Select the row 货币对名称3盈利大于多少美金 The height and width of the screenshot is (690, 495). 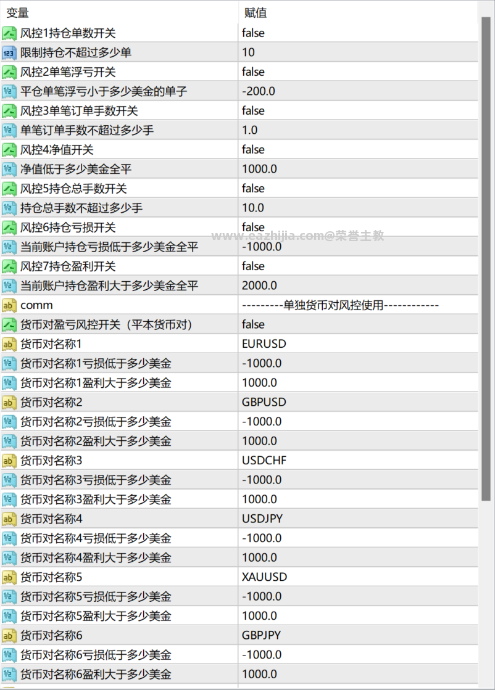pos(239,499)
